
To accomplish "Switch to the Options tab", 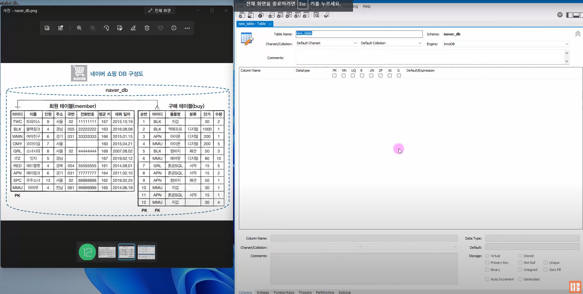I will [x=344, y=292].
